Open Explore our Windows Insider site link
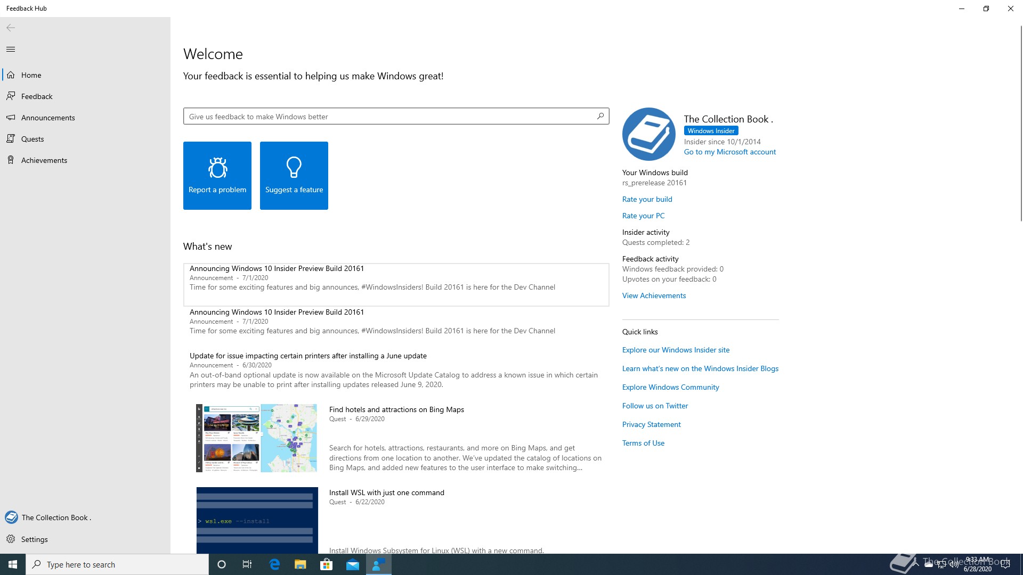Image resolution: width=1023 pixels, height=575 pixels. click(676, 350)
